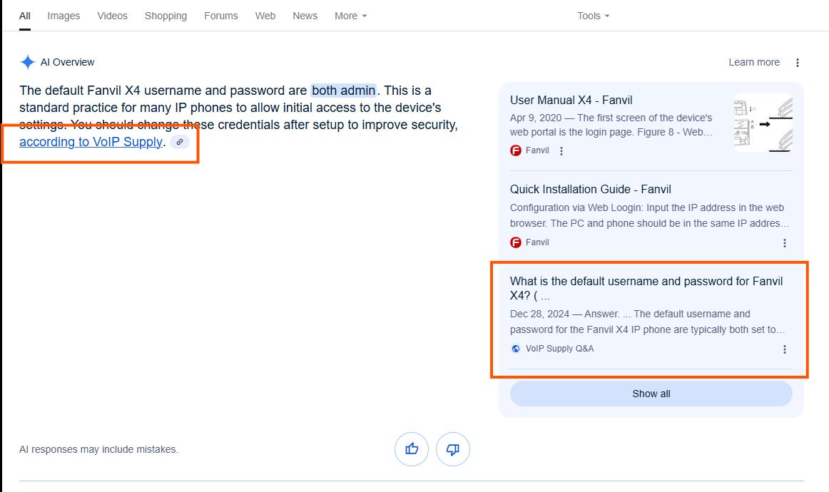829x492 pixels.
Task: Click the 'VoIP Supply Q&A' source label
Action: tap(559, 349)
